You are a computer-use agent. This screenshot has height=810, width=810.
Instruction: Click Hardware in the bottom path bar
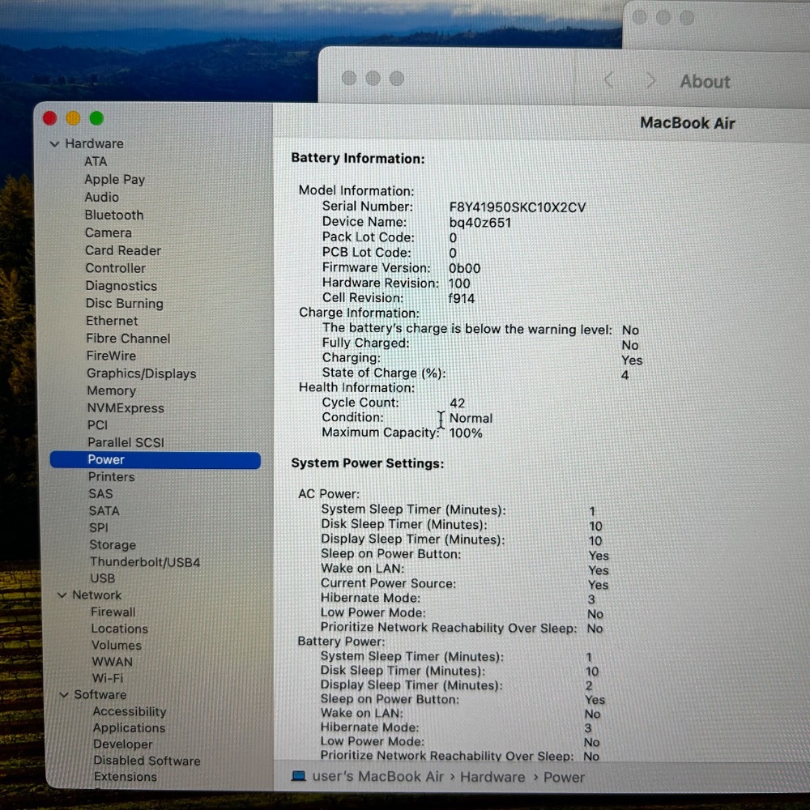point(492,778)
